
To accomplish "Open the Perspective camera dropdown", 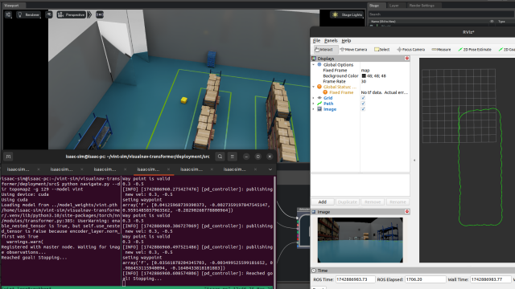I will 72,14.
